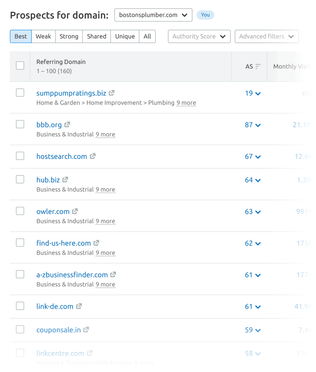Open hostsearch.com with its external link icon
Viewport: 316px width, 372px height.
(93, 156)
